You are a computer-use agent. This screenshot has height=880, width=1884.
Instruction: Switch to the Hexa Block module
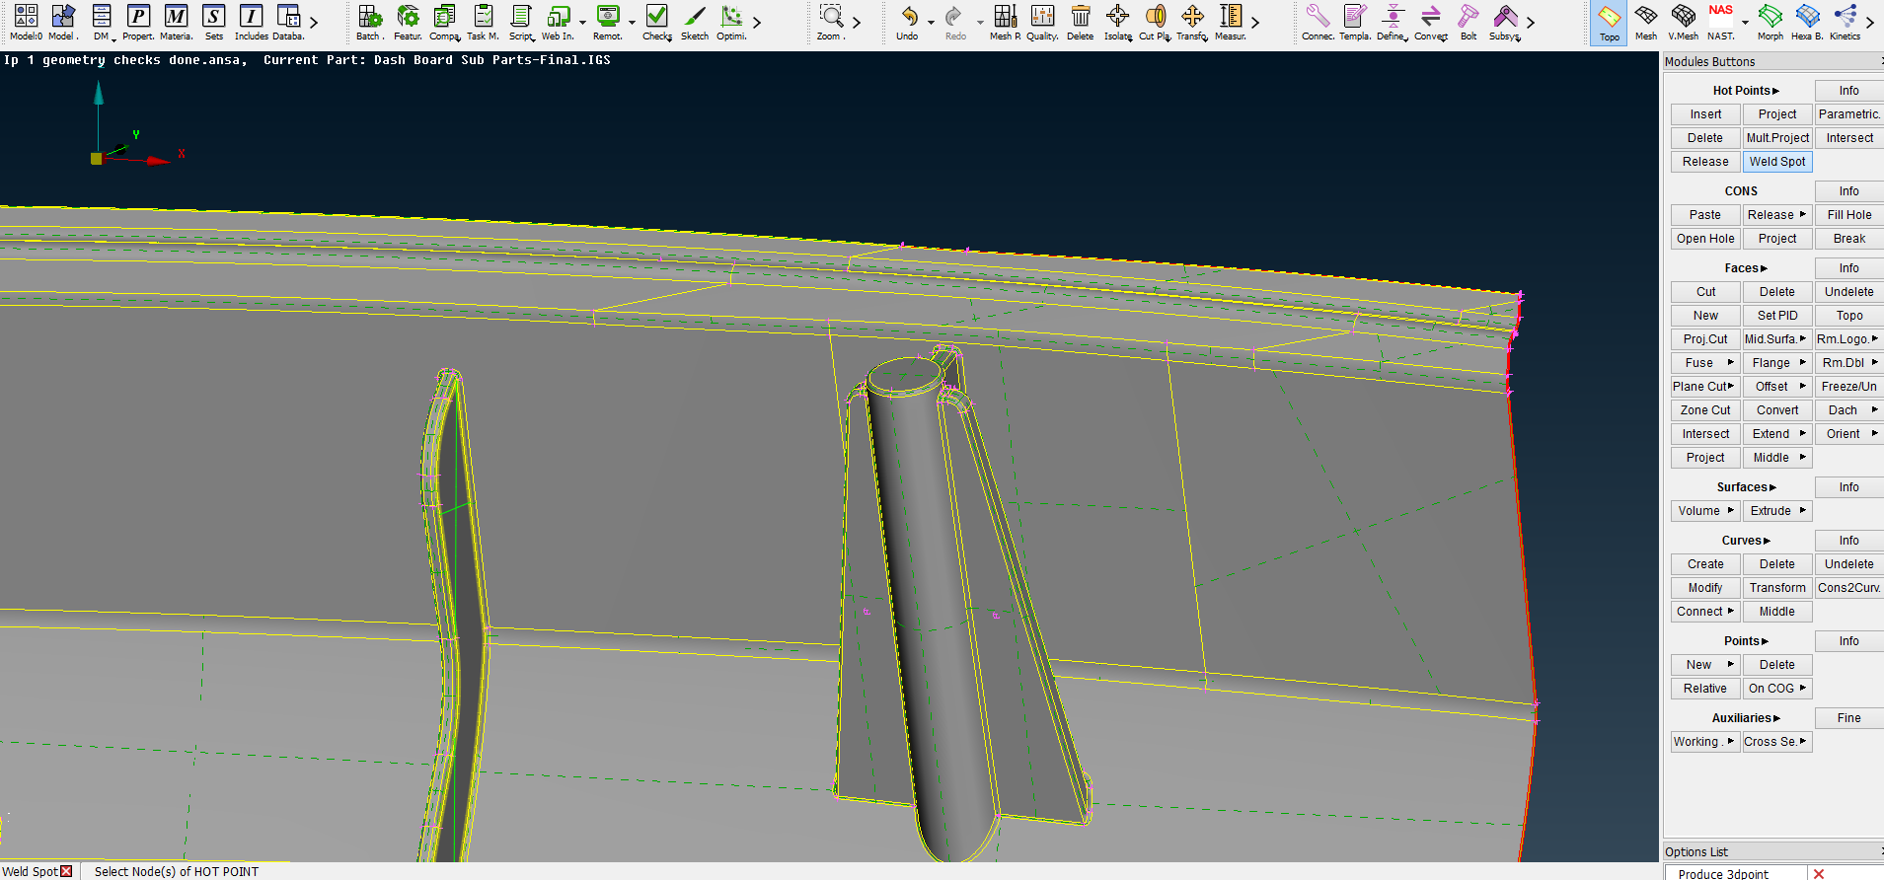pyautogui.click(x=1807, y=22)
